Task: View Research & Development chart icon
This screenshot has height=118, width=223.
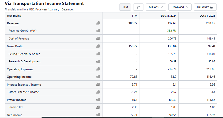Action: click(98, 61)
